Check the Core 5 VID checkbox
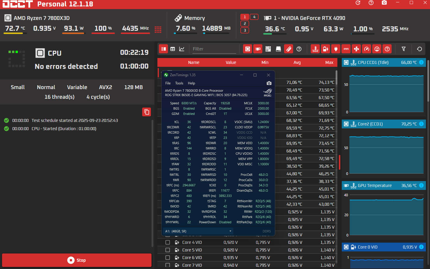 [168, 250]
